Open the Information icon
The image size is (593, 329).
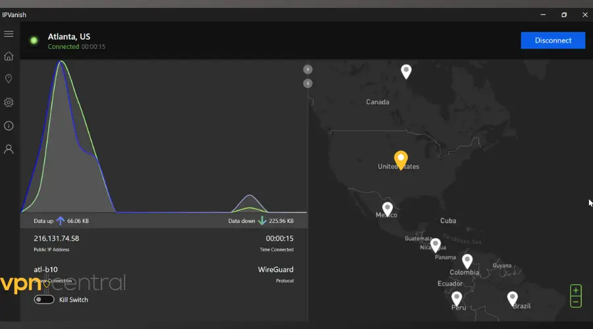9,126
